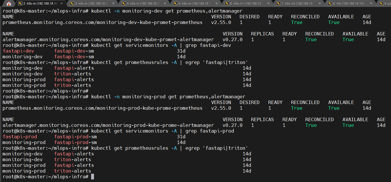Click the blinking cursor at the prompt
The height and width of the screenshot is (182, 391).
point(92,176)
